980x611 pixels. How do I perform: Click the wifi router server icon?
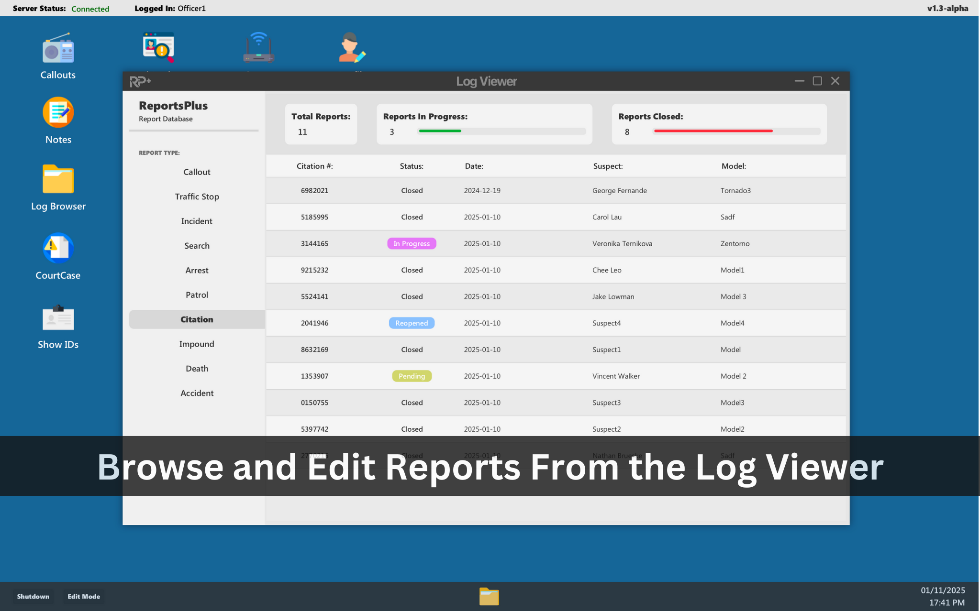[258, 47]
